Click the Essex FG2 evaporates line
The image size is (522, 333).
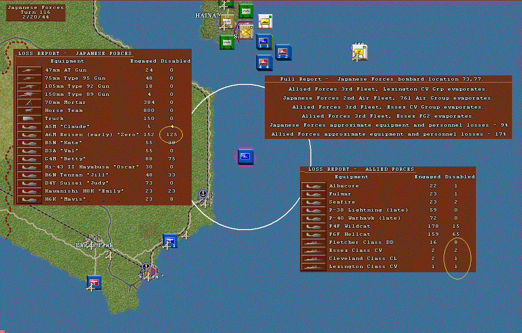pyautogui.click(x=388, y=116)
